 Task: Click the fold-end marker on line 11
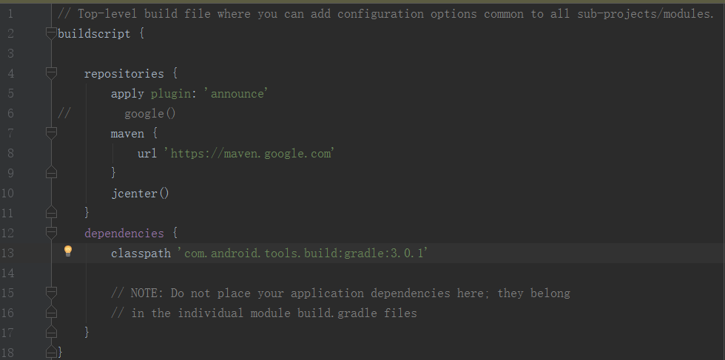tap(51, 212)
